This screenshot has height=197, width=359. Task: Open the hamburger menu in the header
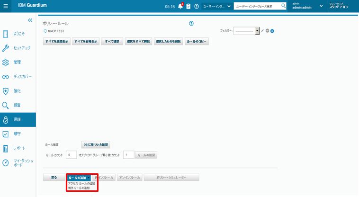(x=6, y=6)
